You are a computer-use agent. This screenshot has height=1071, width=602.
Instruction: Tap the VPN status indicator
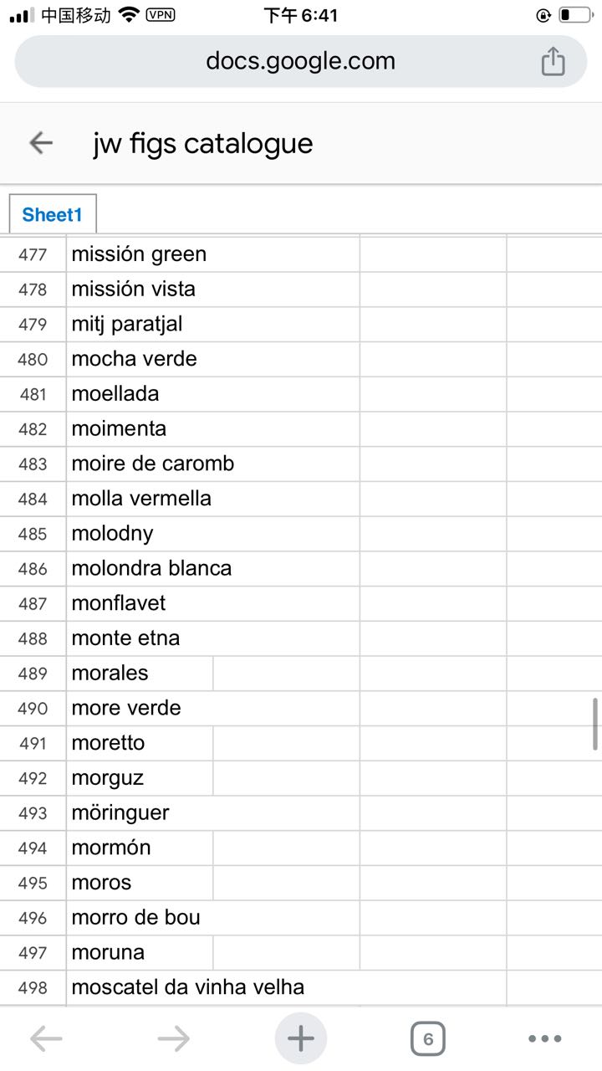161,15
